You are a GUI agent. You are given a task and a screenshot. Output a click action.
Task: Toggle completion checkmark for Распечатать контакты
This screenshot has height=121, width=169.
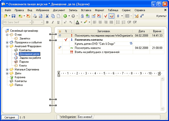point(66,40)
